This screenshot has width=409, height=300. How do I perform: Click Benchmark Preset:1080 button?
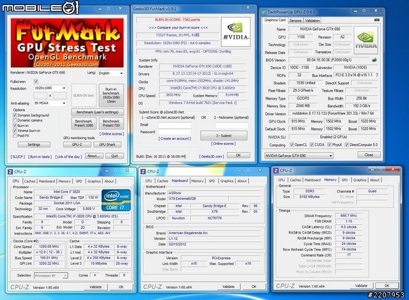[84, 123]
